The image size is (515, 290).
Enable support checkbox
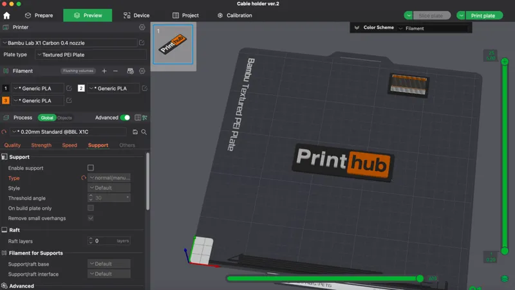(x=91, y=168)
